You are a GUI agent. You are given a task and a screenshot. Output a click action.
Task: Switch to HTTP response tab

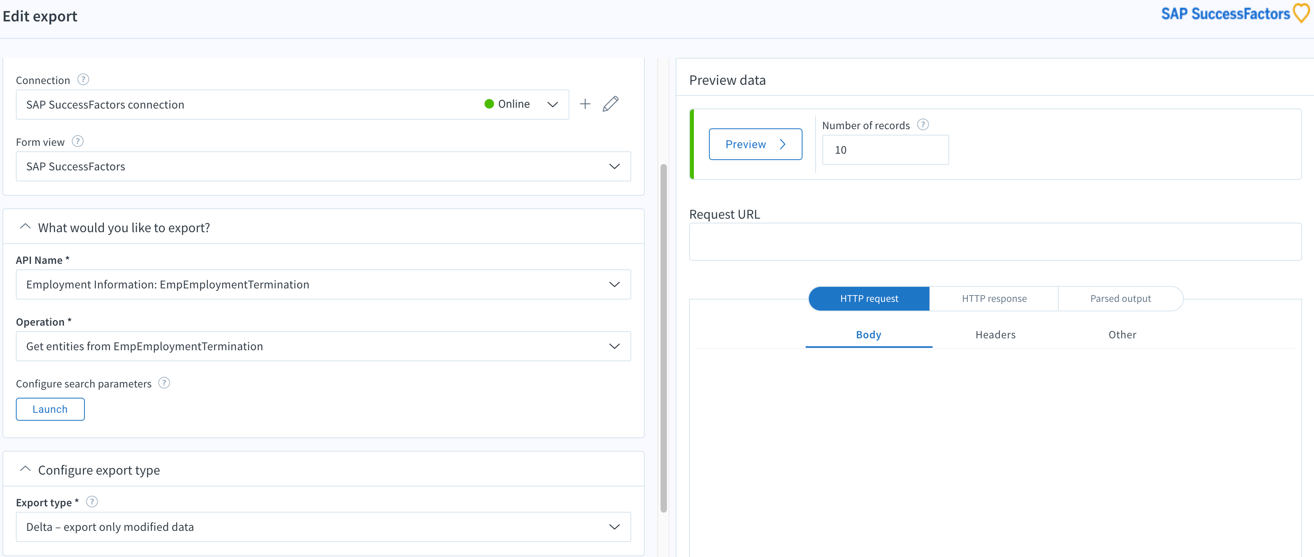[x=994, y=299]
